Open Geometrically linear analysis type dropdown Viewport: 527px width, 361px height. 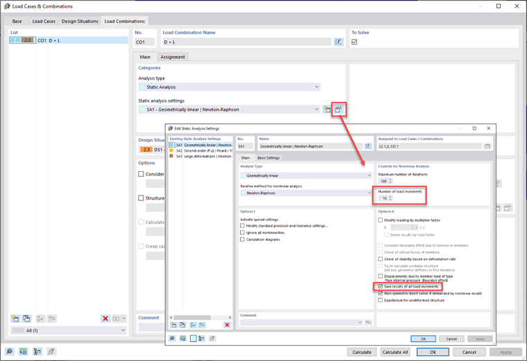coord(306,175)
